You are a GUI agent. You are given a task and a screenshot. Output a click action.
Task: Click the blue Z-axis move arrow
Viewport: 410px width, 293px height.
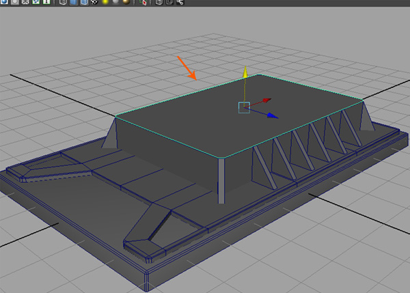pos(273,115)
